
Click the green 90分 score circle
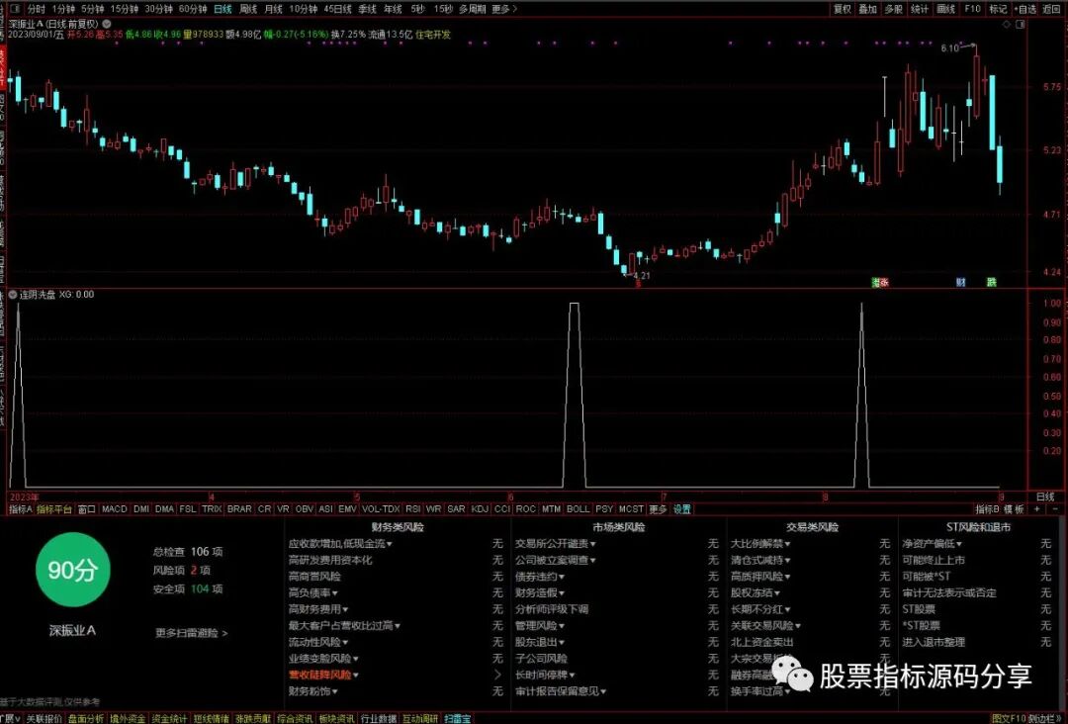pyautogui.click(x=72, y=570)
